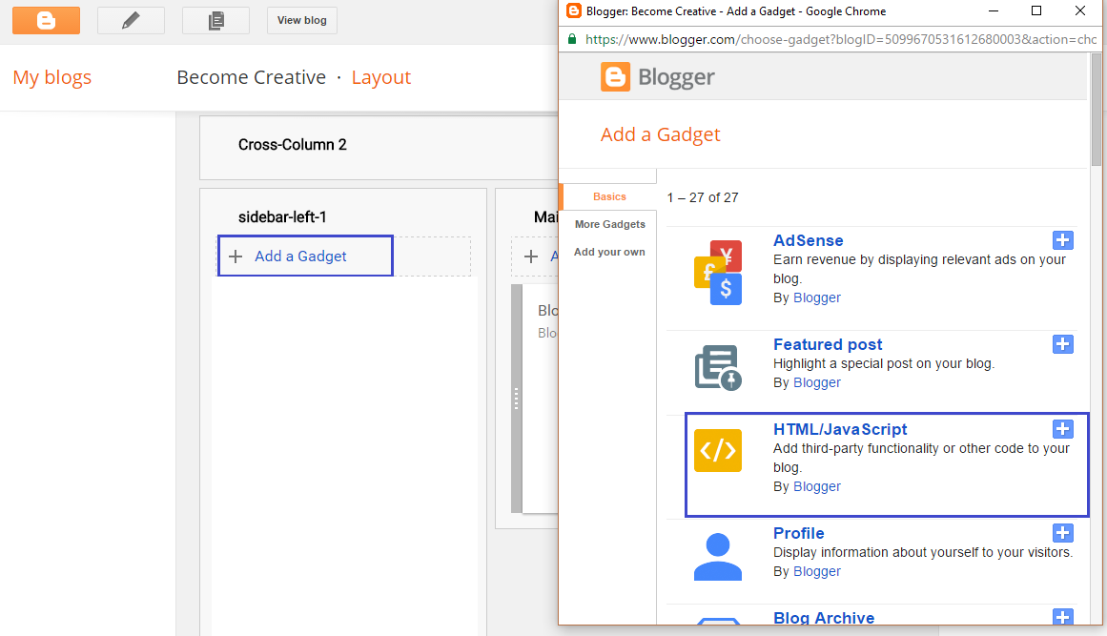1107x636 pixels.
Task: Click the Blogger favicon in popup title bar
Action: 574,10
